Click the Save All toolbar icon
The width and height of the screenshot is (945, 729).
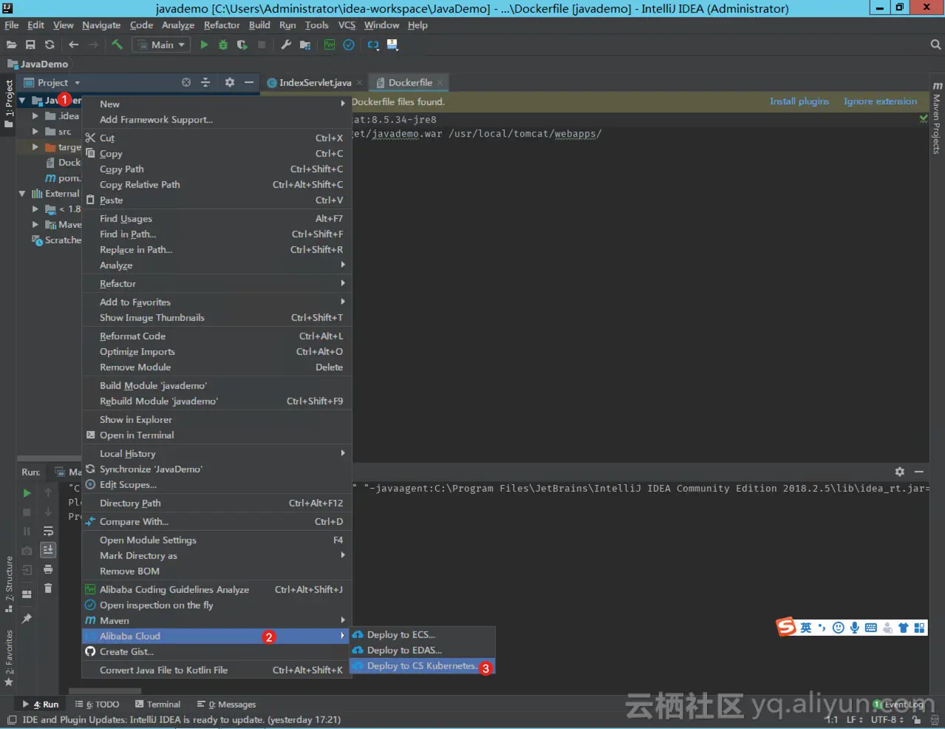pyautogui.click(x=30, y=45)
